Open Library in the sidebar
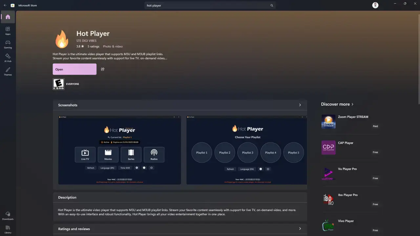The image size is (420, 236). (8, 229)
